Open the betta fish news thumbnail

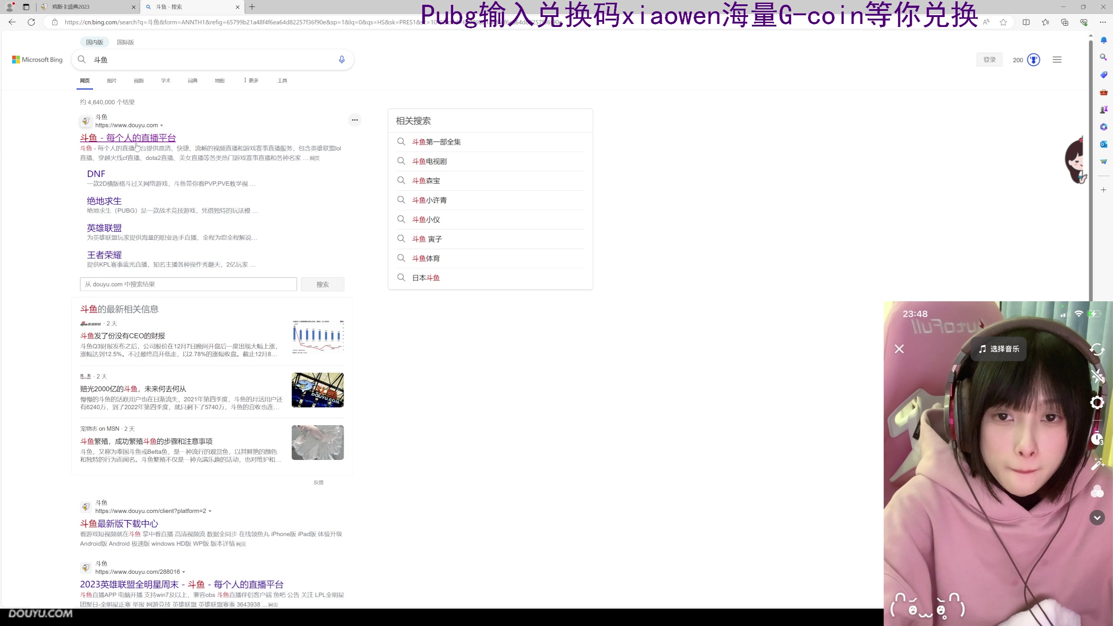(x=318, y=443)
